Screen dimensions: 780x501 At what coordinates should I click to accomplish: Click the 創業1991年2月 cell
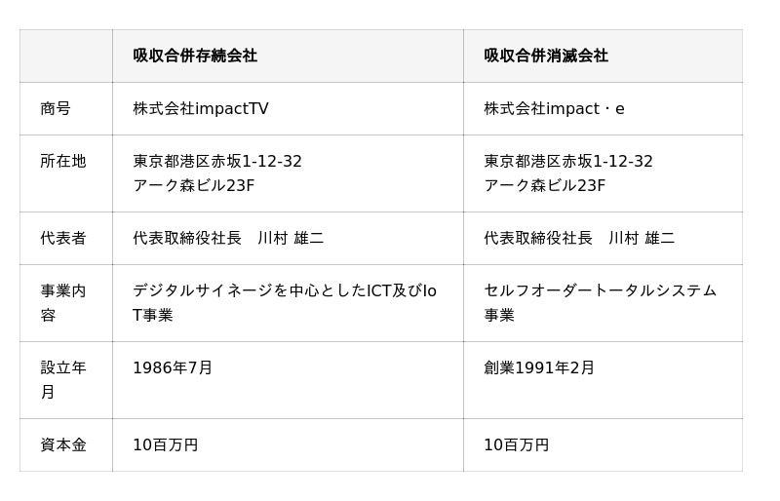[x=539, y=367]
